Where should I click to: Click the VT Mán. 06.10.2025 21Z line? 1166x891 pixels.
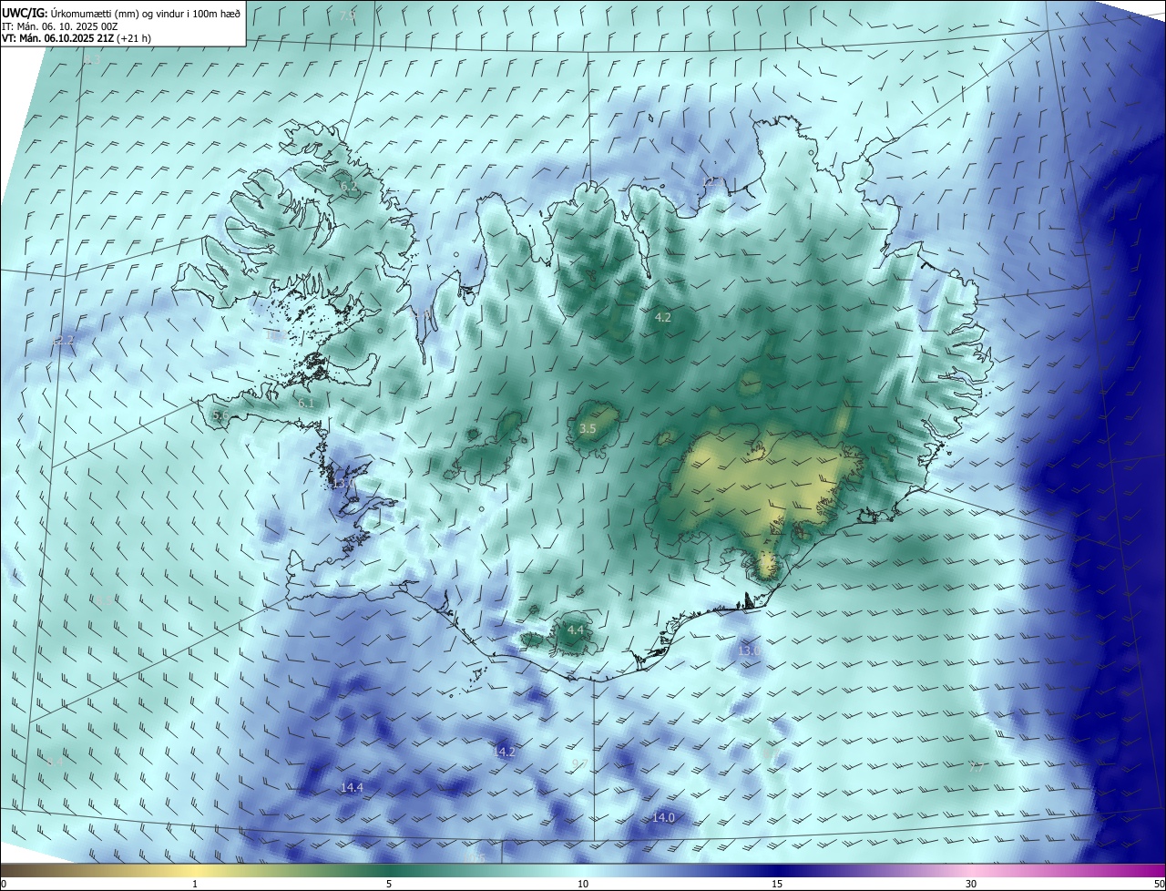point(77,38)
